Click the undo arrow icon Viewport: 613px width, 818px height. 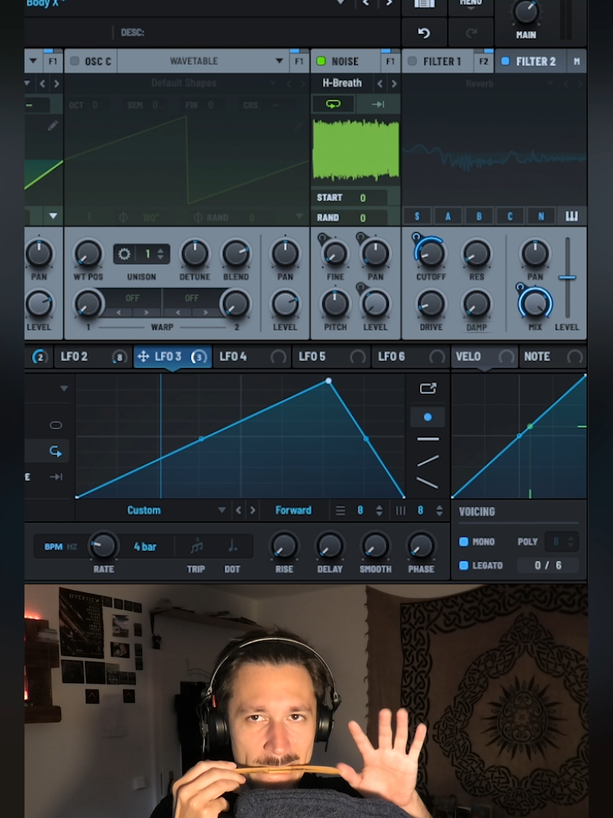(424, 33)
